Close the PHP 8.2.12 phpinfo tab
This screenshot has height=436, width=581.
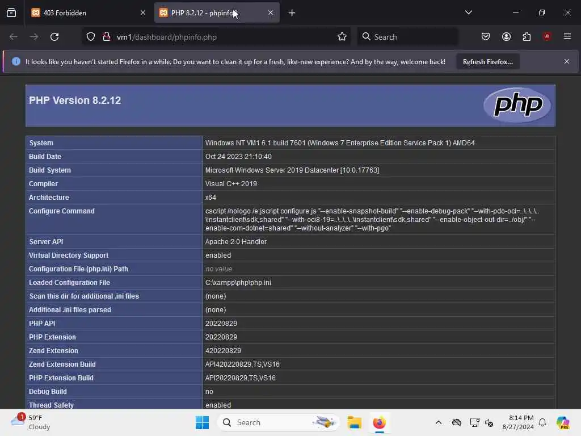[271, 12]
